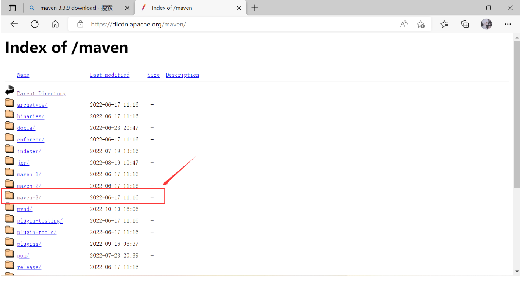Open the Parent Directory link
522x281 pixels.
coord(41,93)
